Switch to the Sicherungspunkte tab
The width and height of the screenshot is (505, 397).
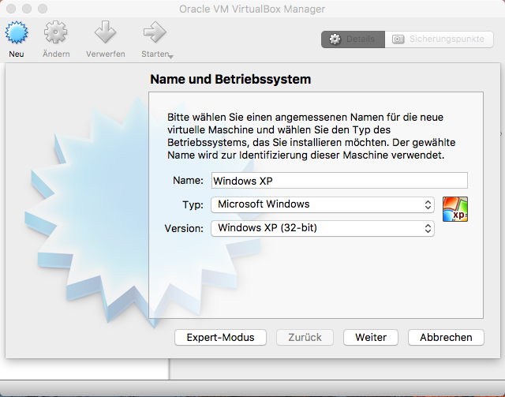tap(439, 39)
